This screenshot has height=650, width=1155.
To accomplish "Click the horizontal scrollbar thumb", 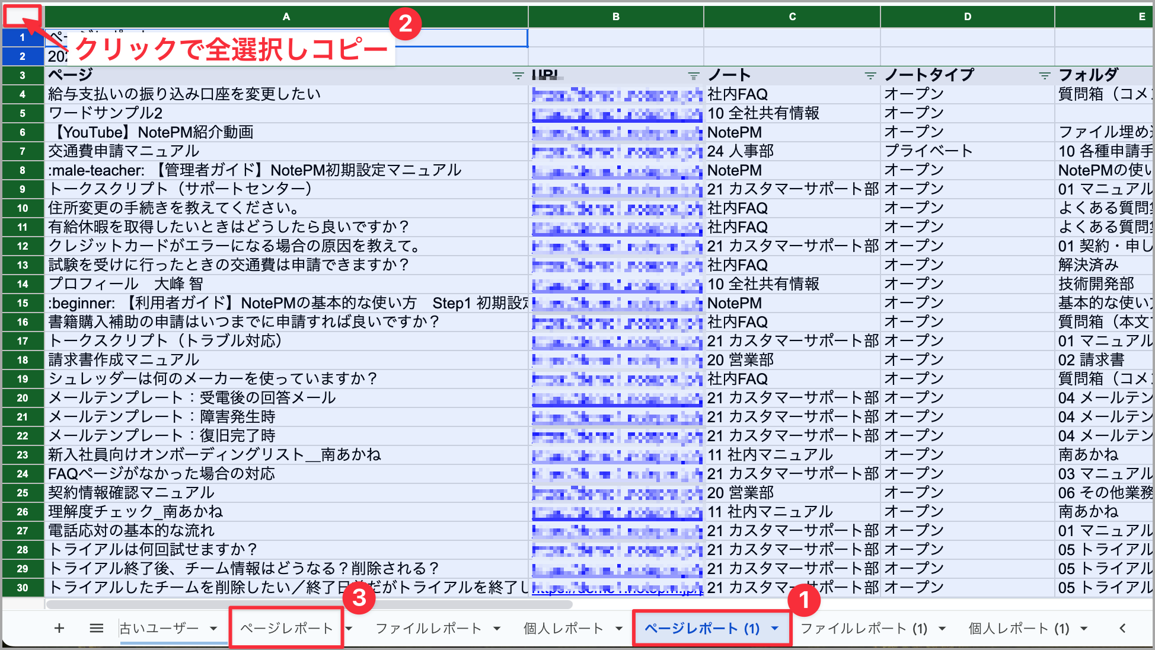I will [310, 605].
